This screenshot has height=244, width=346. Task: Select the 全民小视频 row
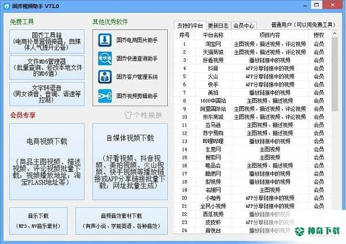coord(253,206)
